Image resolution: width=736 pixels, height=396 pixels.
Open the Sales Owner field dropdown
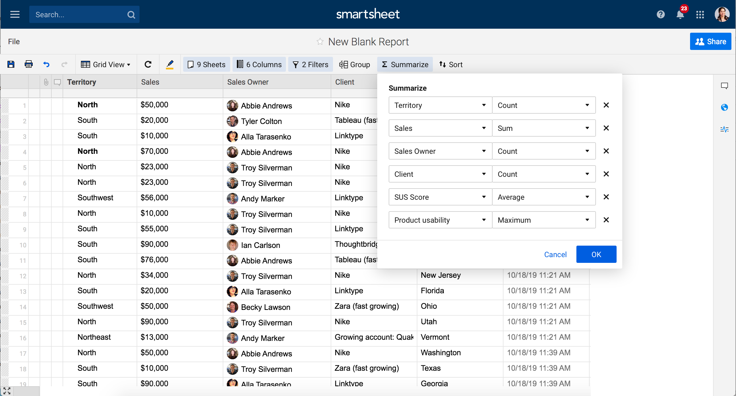coord(440,151)
